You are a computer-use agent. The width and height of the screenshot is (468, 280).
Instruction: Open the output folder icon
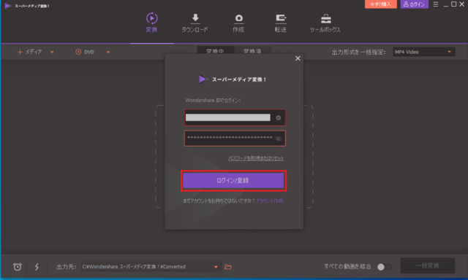tap(228, 267)
